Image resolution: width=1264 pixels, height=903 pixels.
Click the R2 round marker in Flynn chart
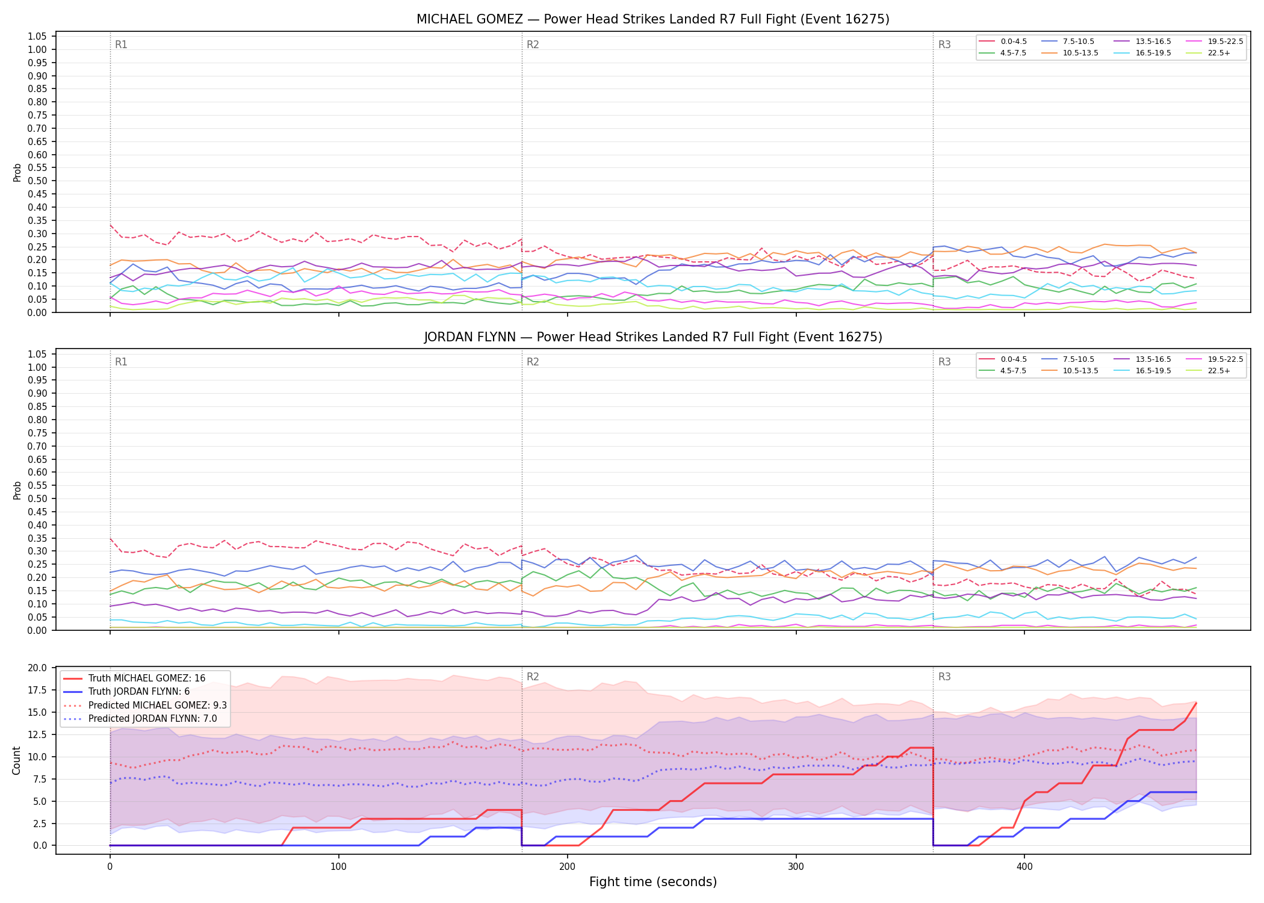(x=533, y=362)
